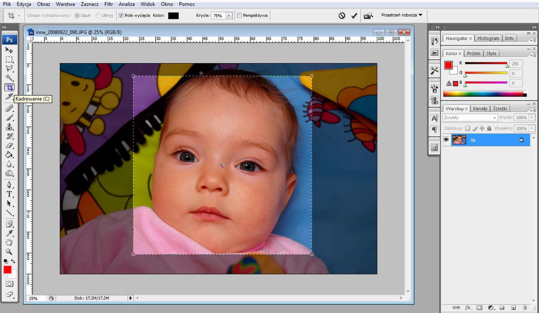This screenshot has height=313, width=539.
Task: Select the Magic Wand tool
Action: point(9,78)
